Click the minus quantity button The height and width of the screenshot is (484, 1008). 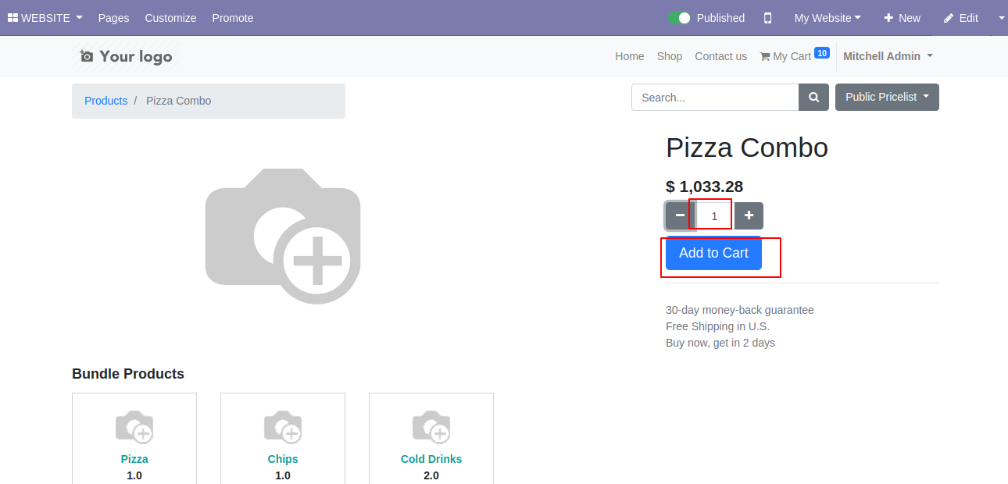click(680, 215)
